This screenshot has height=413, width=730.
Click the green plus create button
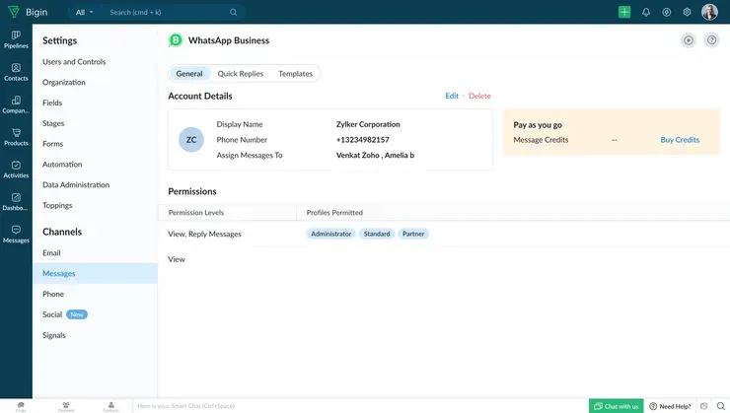pyautogui.click(x=624, y=12)
